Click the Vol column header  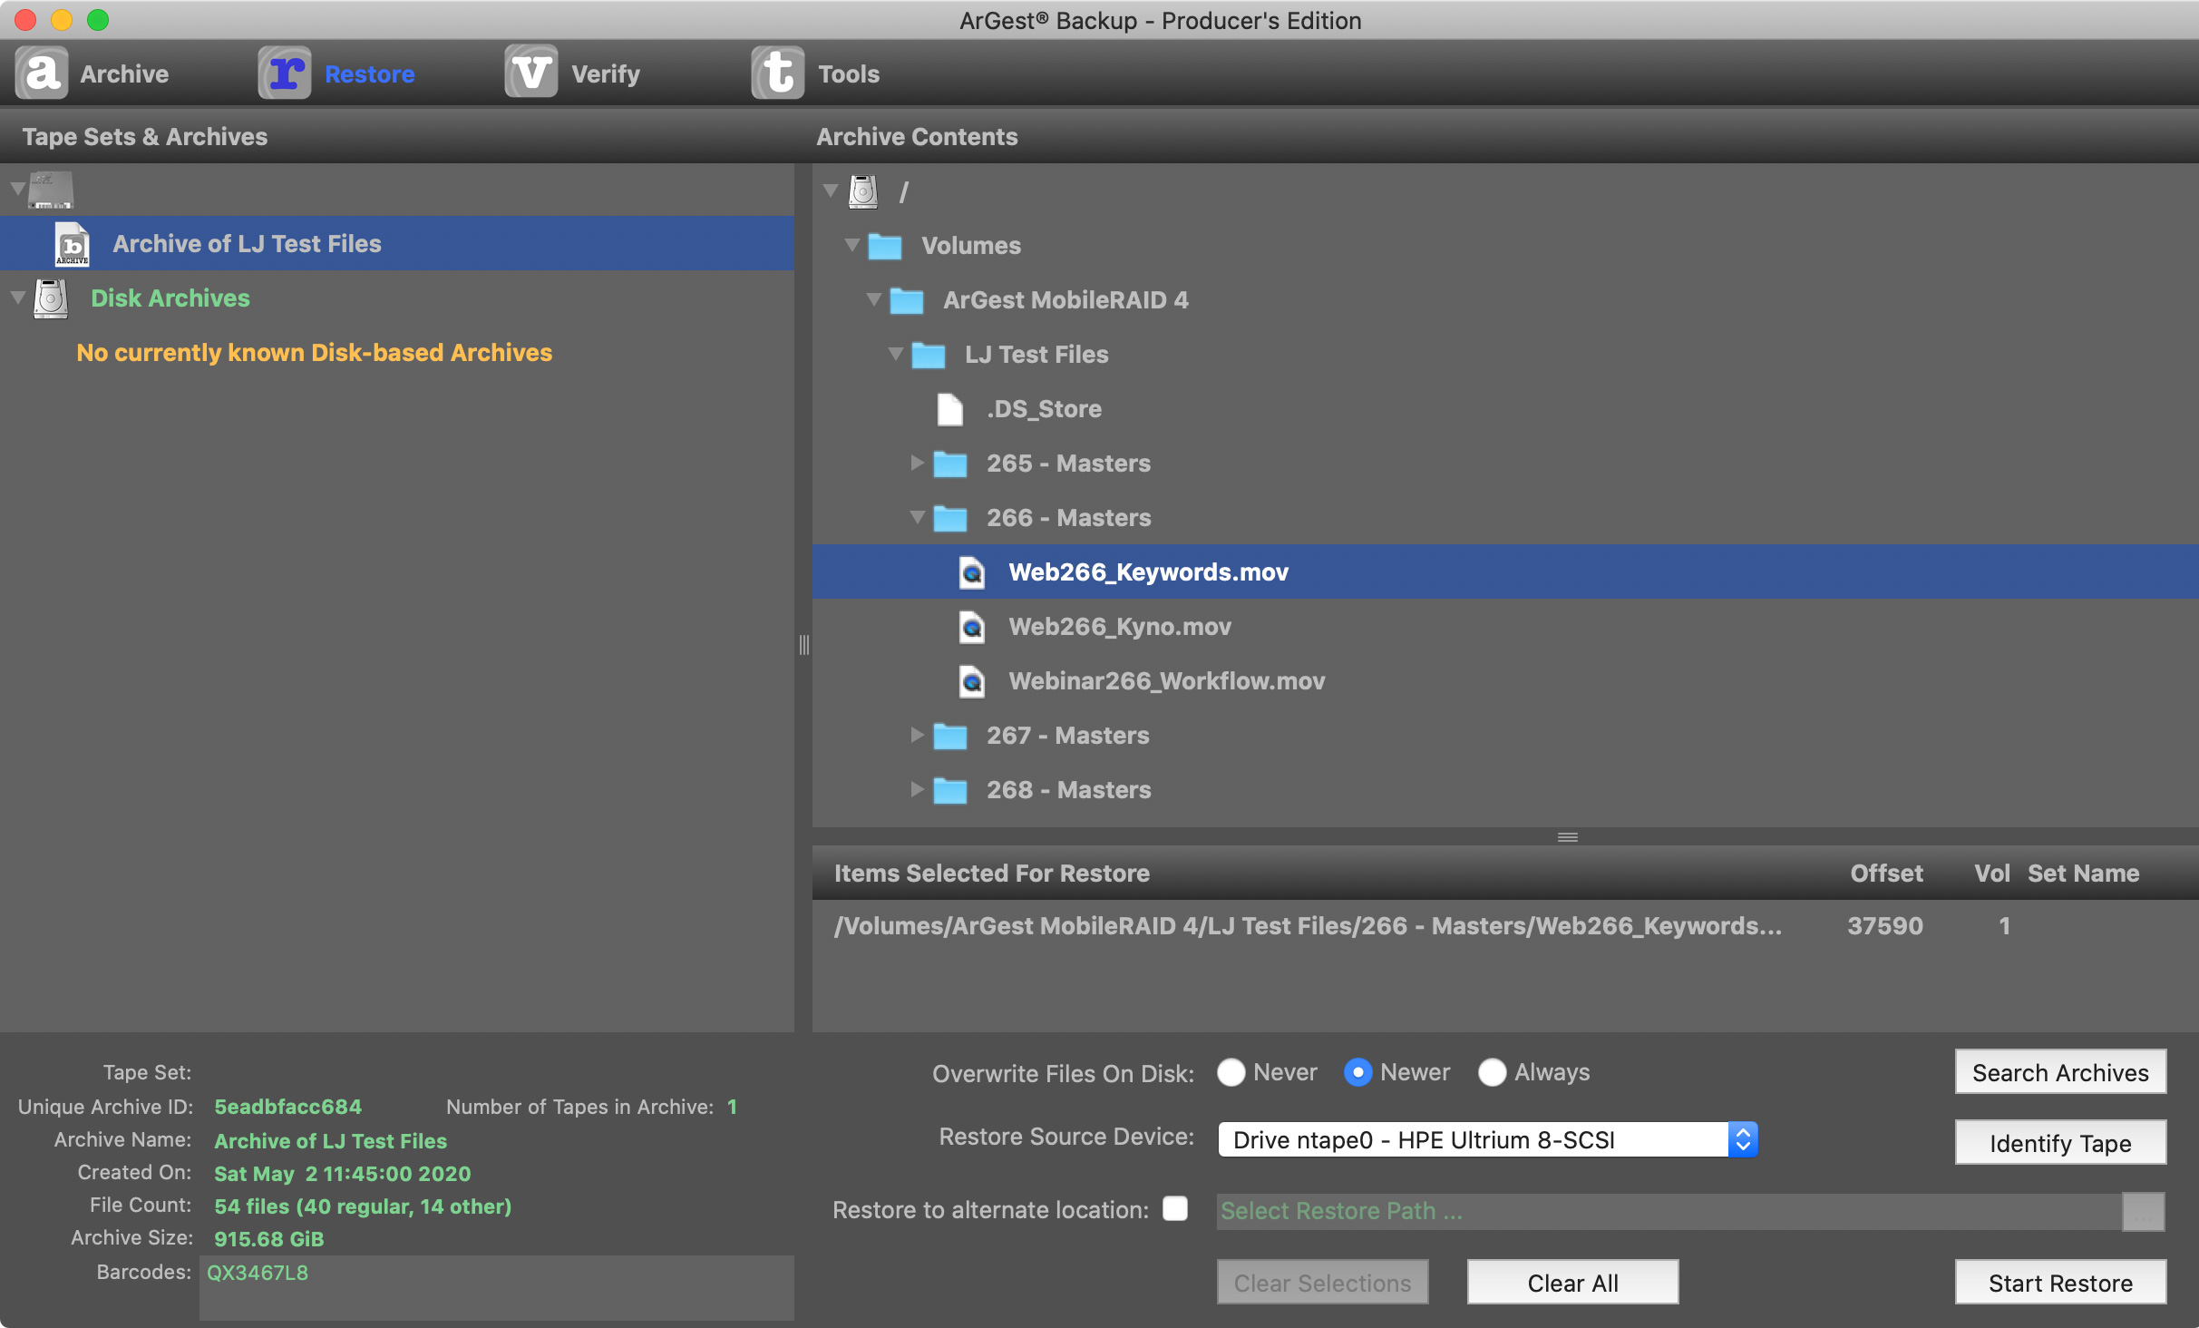pyautogui.click(x=1991, y=873)
